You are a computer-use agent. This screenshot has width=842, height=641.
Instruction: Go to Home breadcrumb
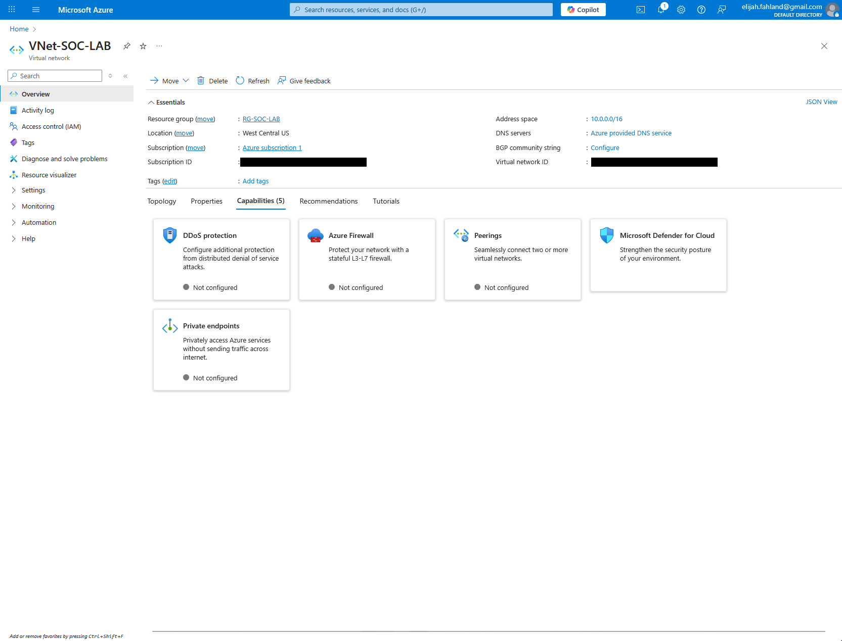click(19, 29)
